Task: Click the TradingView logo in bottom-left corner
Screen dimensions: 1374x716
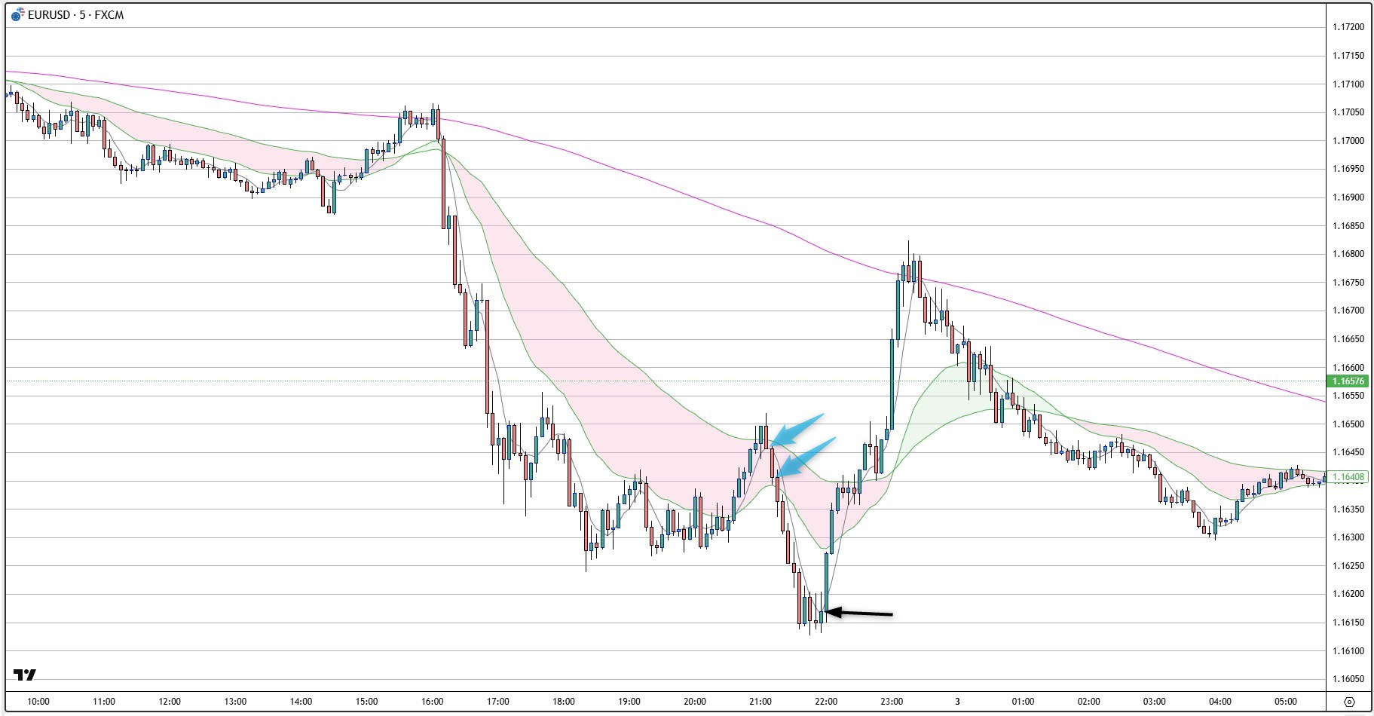Action: coord(24,675)
